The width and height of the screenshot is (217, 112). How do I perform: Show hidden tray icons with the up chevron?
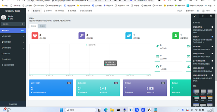[x=178, y=110]
